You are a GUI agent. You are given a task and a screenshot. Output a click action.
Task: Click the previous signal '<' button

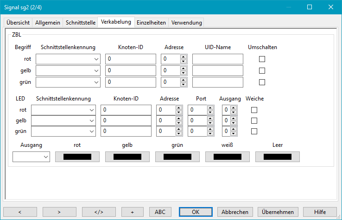pyautogui.click(x=20, y=212)
